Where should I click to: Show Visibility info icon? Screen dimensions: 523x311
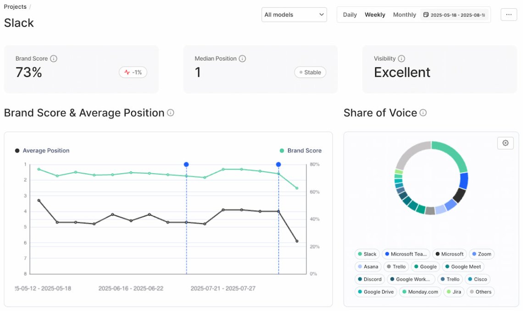coord(401,59)
